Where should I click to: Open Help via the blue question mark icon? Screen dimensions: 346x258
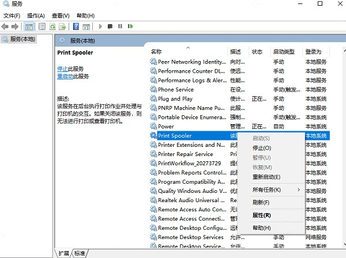coord(76,26)
